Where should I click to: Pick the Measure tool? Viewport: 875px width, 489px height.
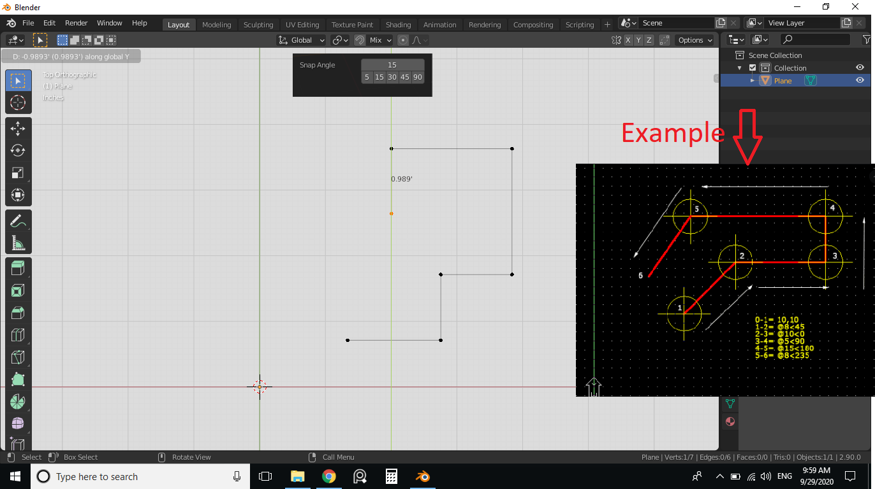pyautogui.click(x=18, y=243)
